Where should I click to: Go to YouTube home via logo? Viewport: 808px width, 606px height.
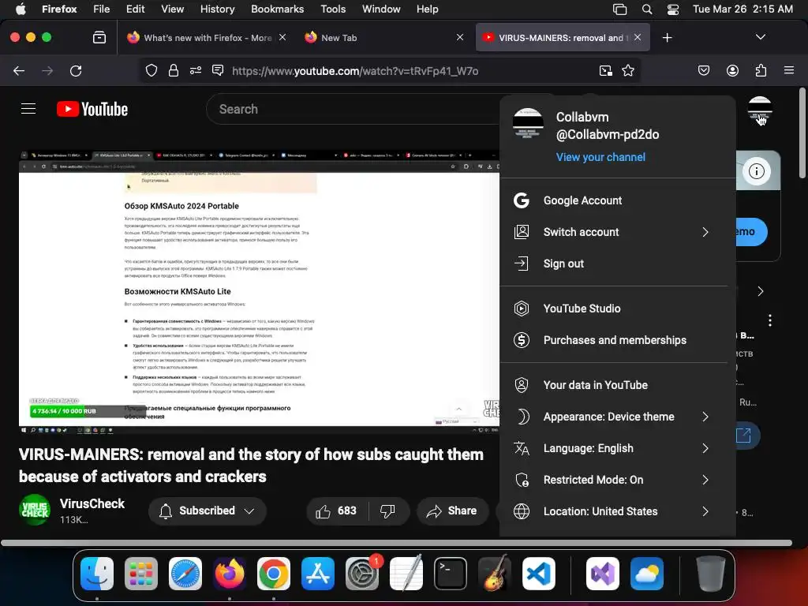coord(92,109)
